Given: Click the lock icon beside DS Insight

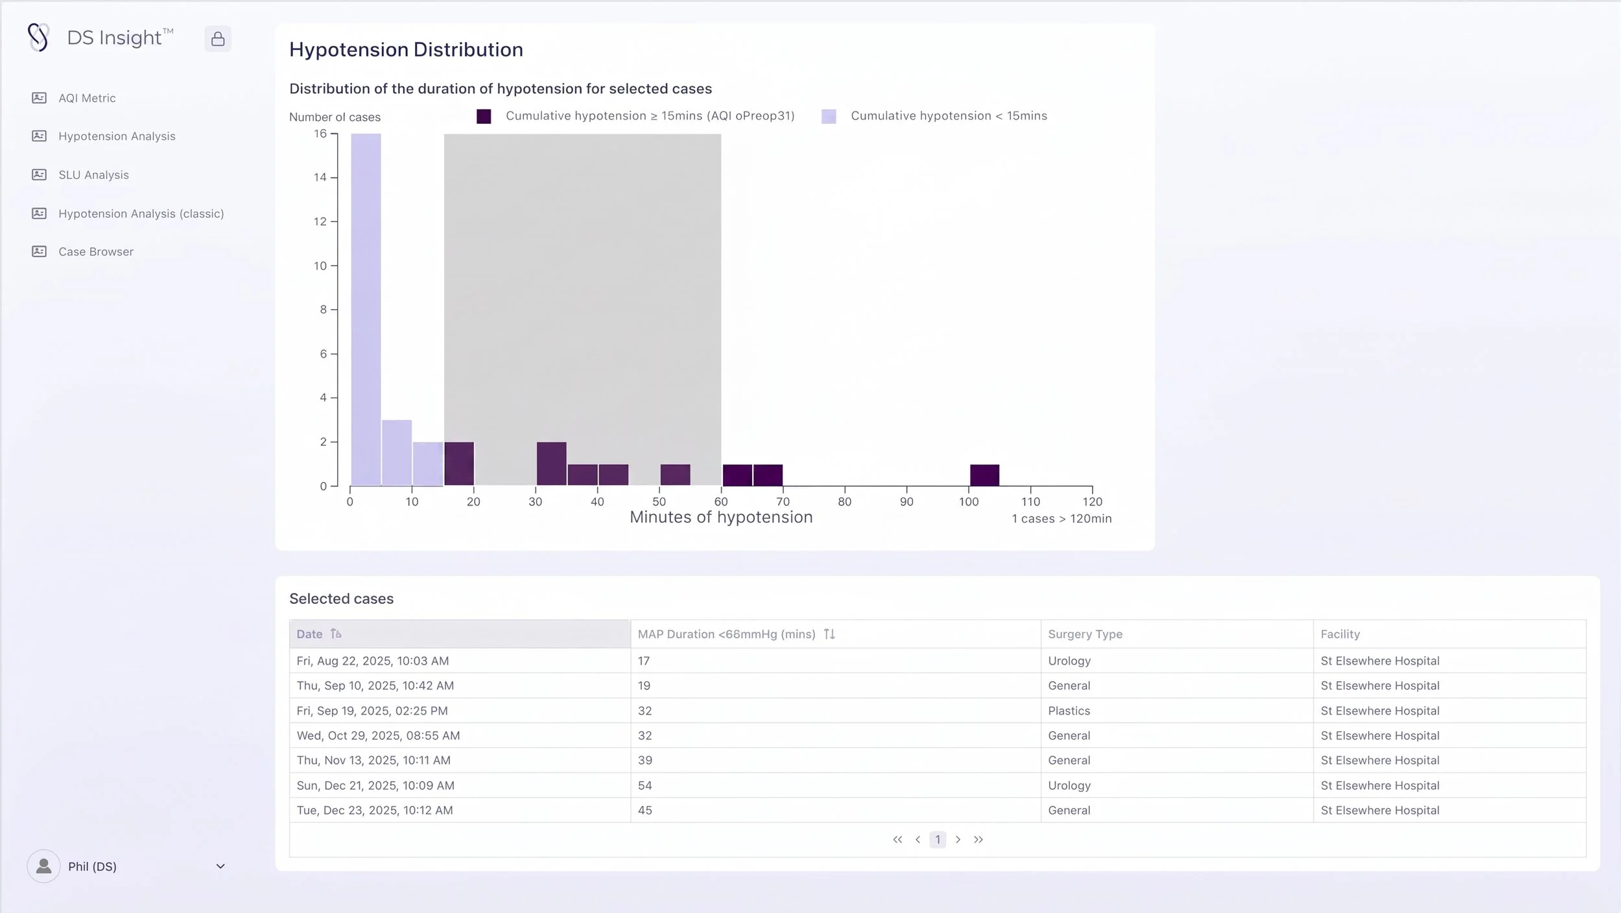Looking at the screenshot, I should click(218, 39).
